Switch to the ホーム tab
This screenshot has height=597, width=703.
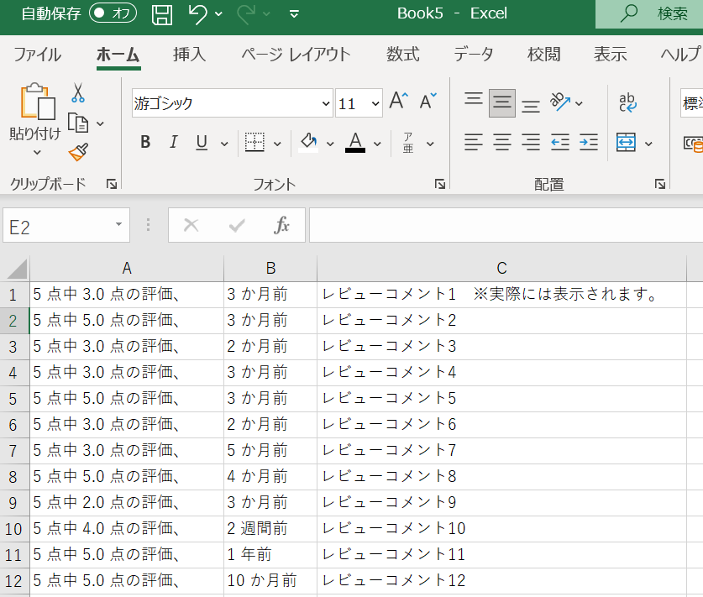click(x=118, y=55)
